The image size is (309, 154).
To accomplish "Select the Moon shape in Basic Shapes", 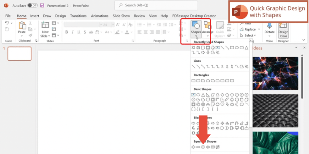I will click(x=237, y=104).
